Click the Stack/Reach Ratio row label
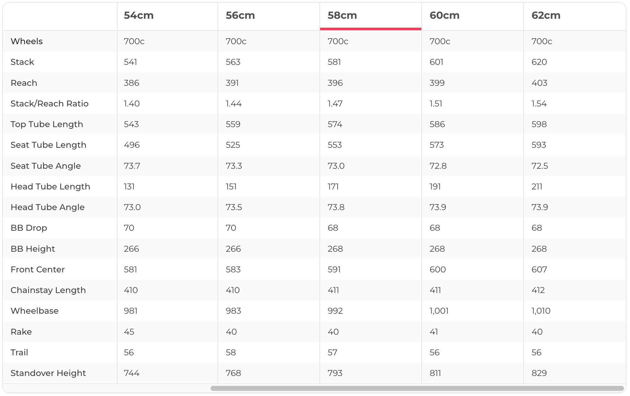Image resolution: width=630 pixels, height=396 pixels. tap(49, 104)
